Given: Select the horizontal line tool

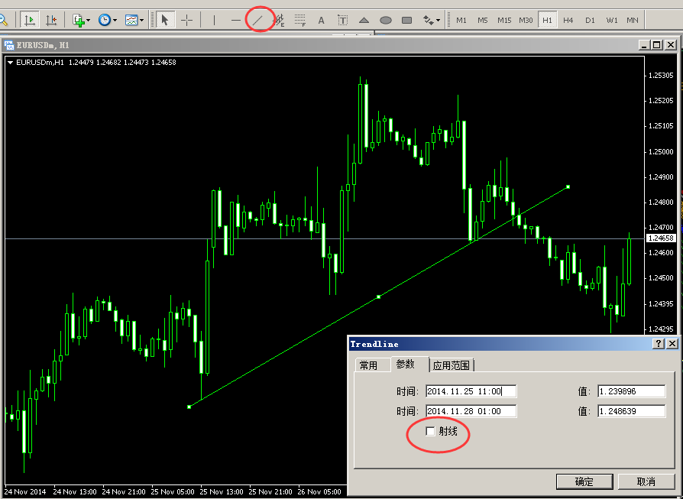Looking at the screenshot, I should [236, 20].
